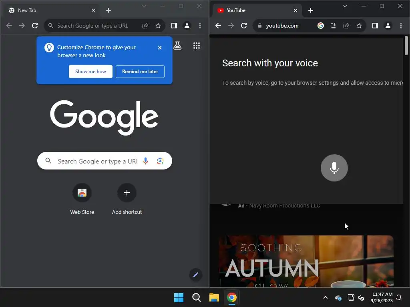
Task: Focus the Google search box
Action: [x=105, y=161]
